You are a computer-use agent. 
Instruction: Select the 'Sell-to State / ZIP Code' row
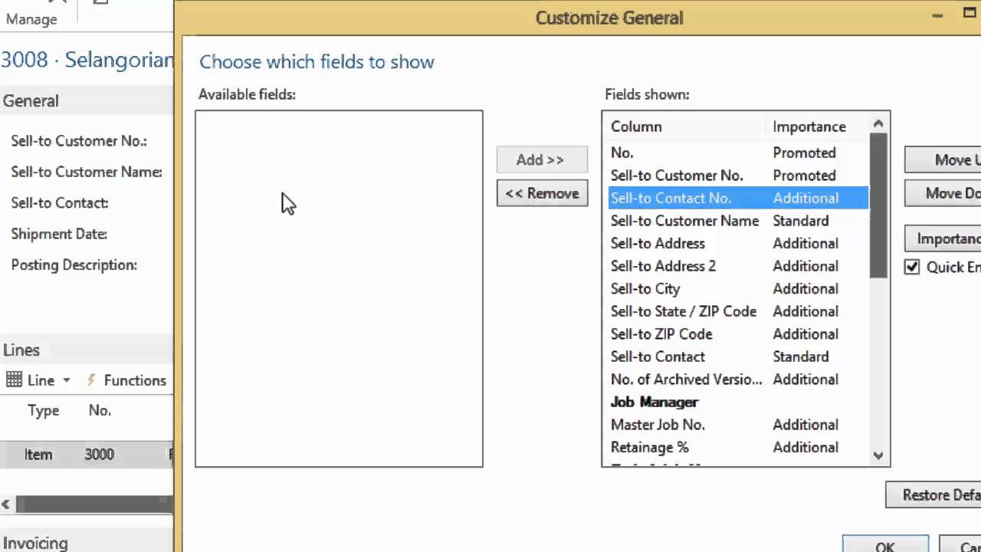point(738,311)
